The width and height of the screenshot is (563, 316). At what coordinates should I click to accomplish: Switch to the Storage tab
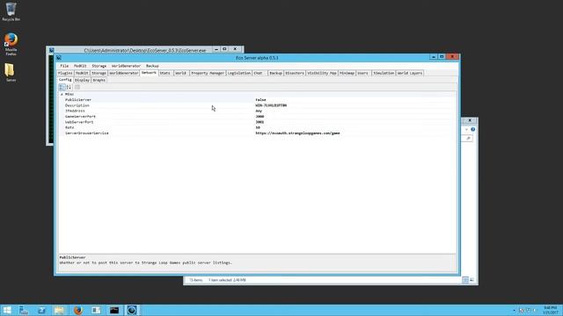tap(99, 73)
